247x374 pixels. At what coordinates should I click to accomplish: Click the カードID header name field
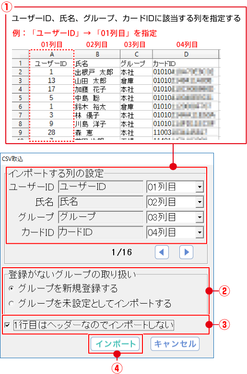click(101, 232)
